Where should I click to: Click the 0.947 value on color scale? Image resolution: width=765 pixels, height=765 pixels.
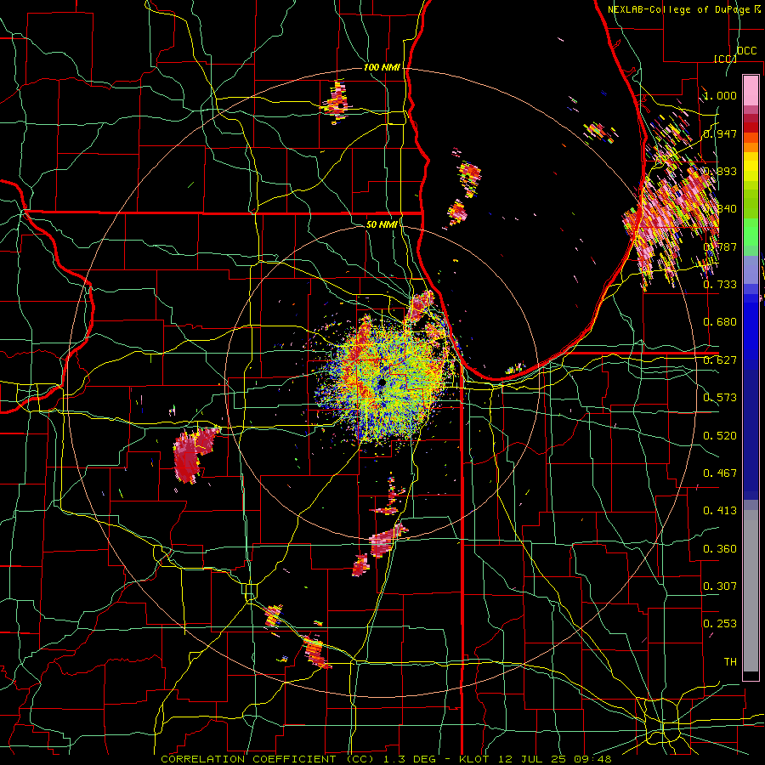click(x=720, y=133)
